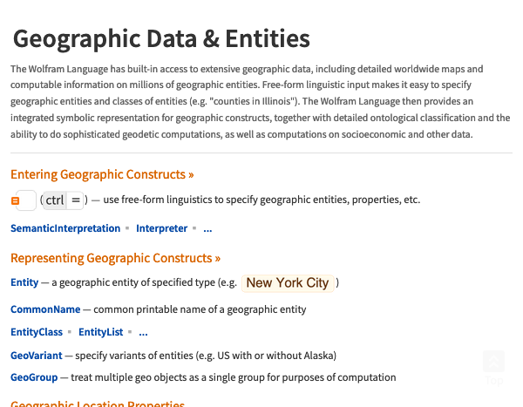Jump to Top using arrow icon
Image resolution: width=523 pixels, height=407 pixels.
[493, 362]
